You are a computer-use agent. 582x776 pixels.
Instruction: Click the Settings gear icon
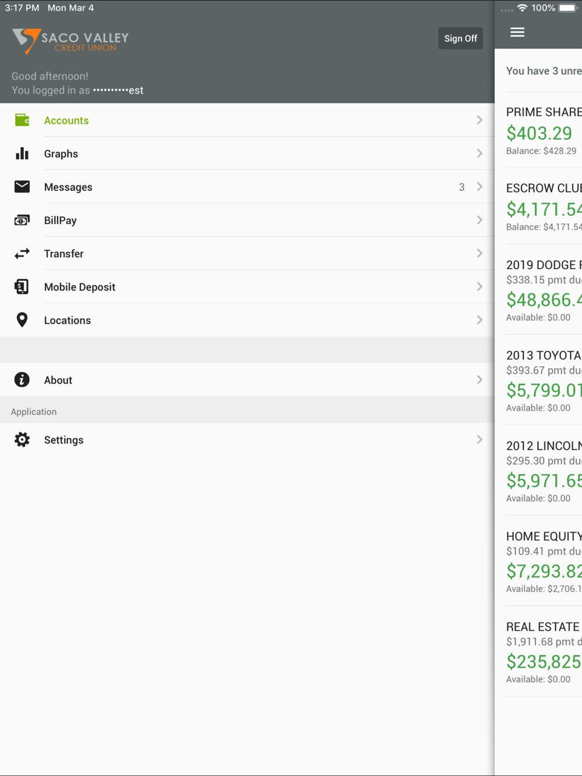(22, 440)
